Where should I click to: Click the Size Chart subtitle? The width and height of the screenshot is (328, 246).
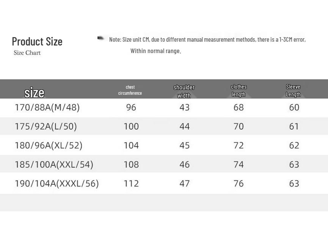point(27,53)
